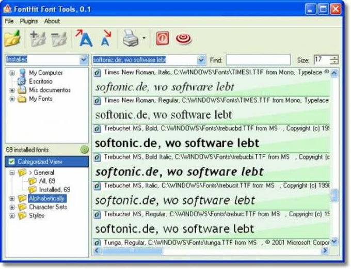Select the Trebuchet MS Bold preview sample
351x269 pixels.
point(177,143)
